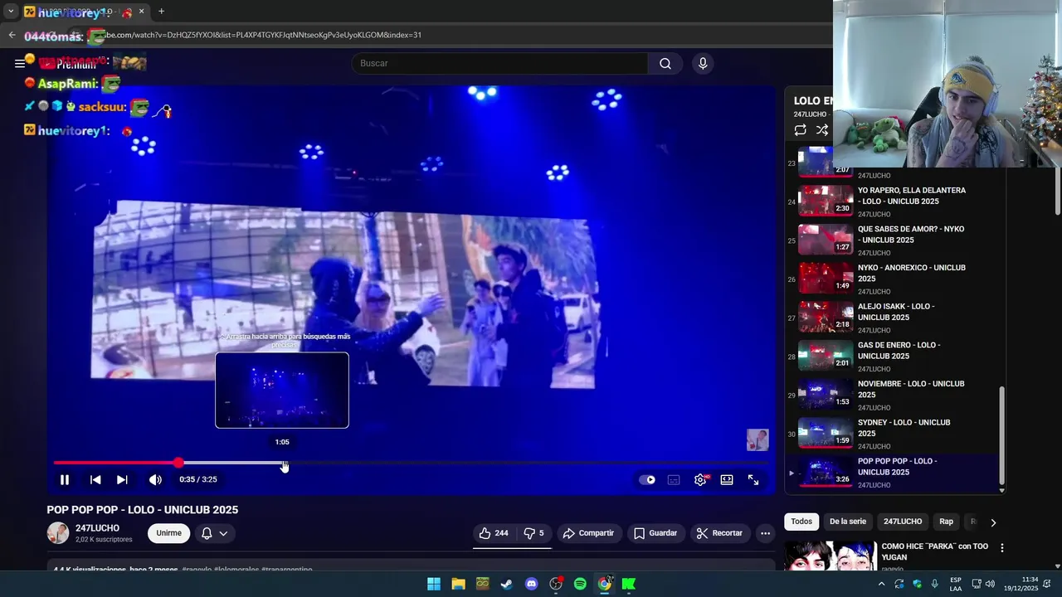
Task: Click the Compartir share button
Action: (588, 533)
